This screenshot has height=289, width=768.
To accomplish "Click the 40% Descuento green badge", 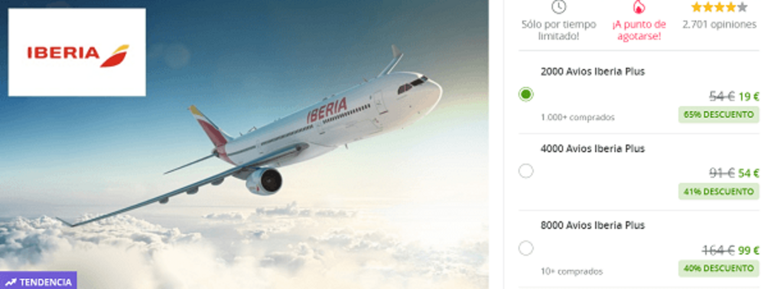I will pyautogui.click(x=718, y=268).
